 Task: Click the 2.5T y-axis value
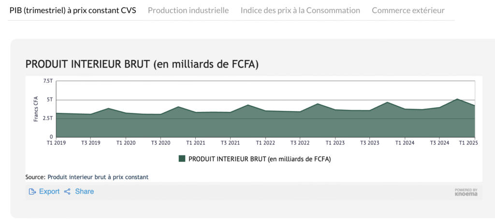tap(48, 119)
